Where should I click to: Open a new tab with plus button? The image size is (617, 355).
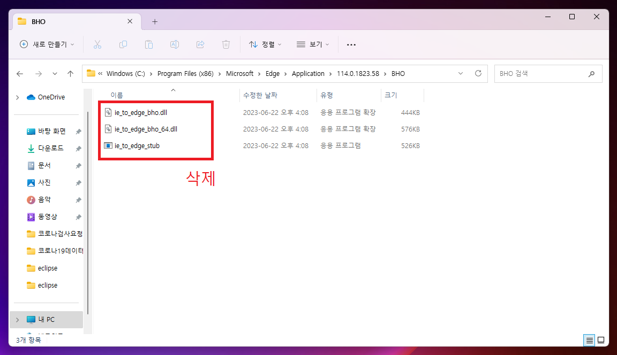(x=155, y=21)
